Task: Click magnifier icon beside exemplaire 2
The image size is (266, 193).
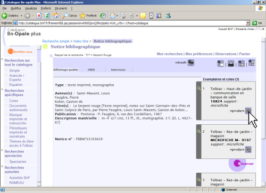Action: coord(198,131)
